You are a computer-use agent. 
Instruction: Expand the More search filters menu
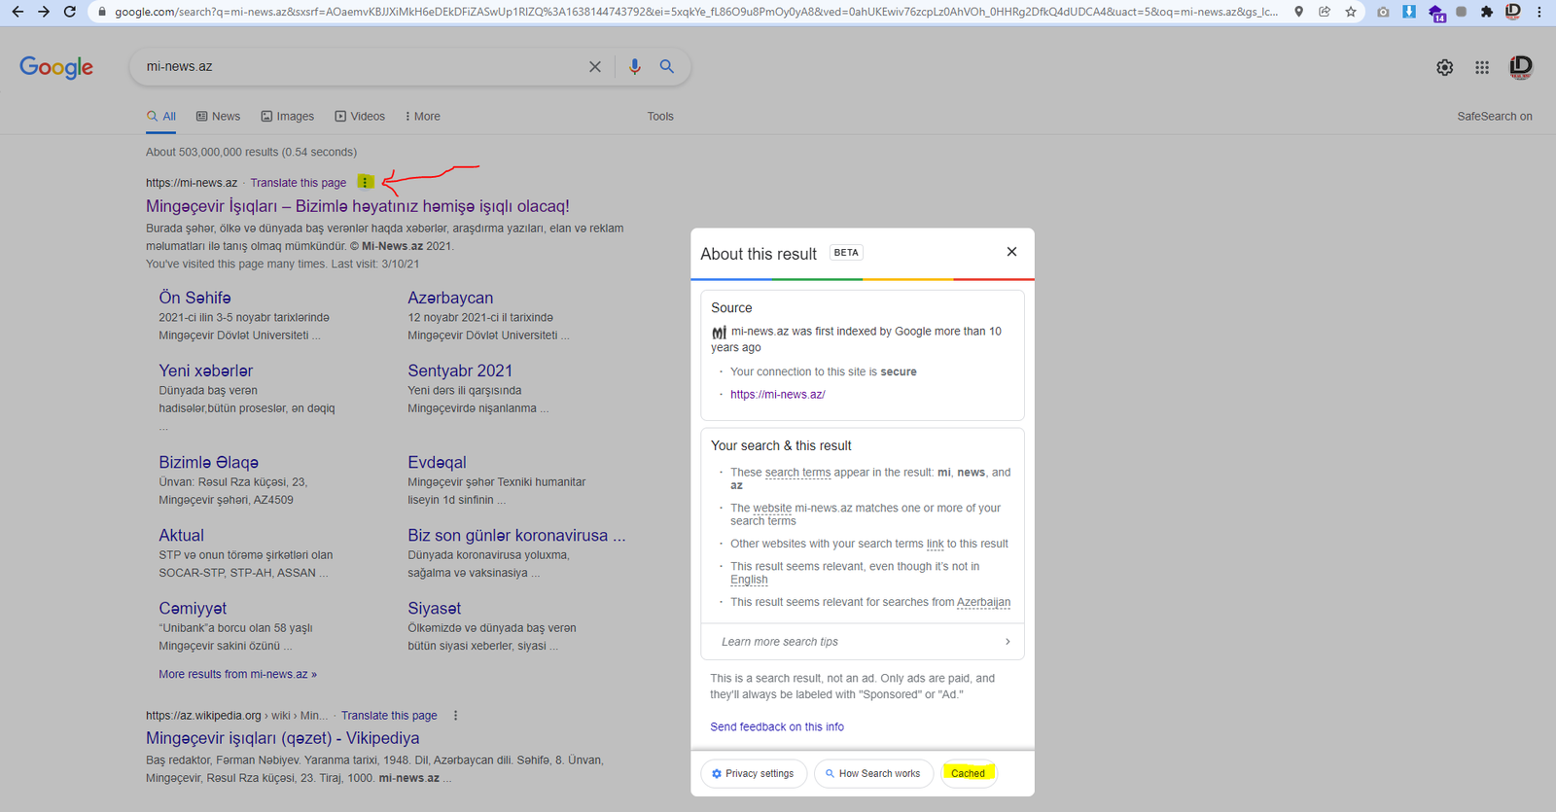coord(423,116)
